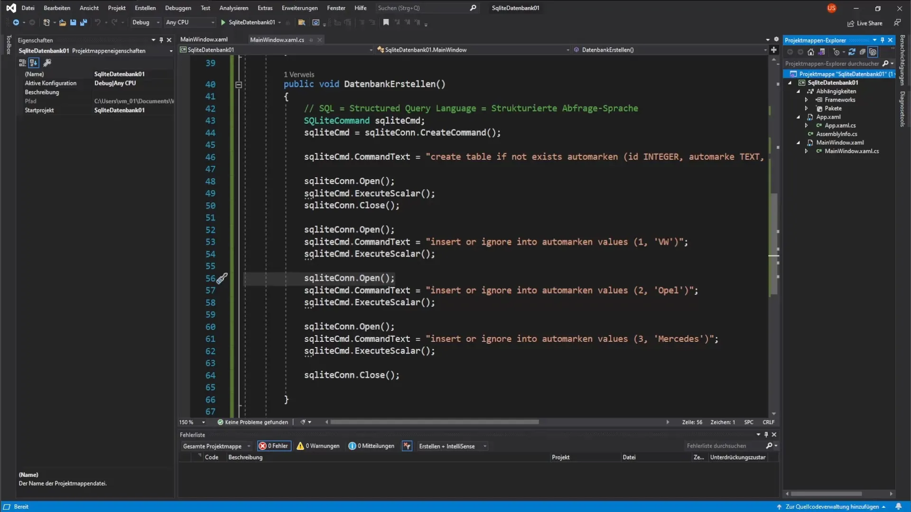The height and width of the screenshot is (512, 911).
Task: Click the quick actions screwdriver icon at line 56
Action: tap(222, 278)
